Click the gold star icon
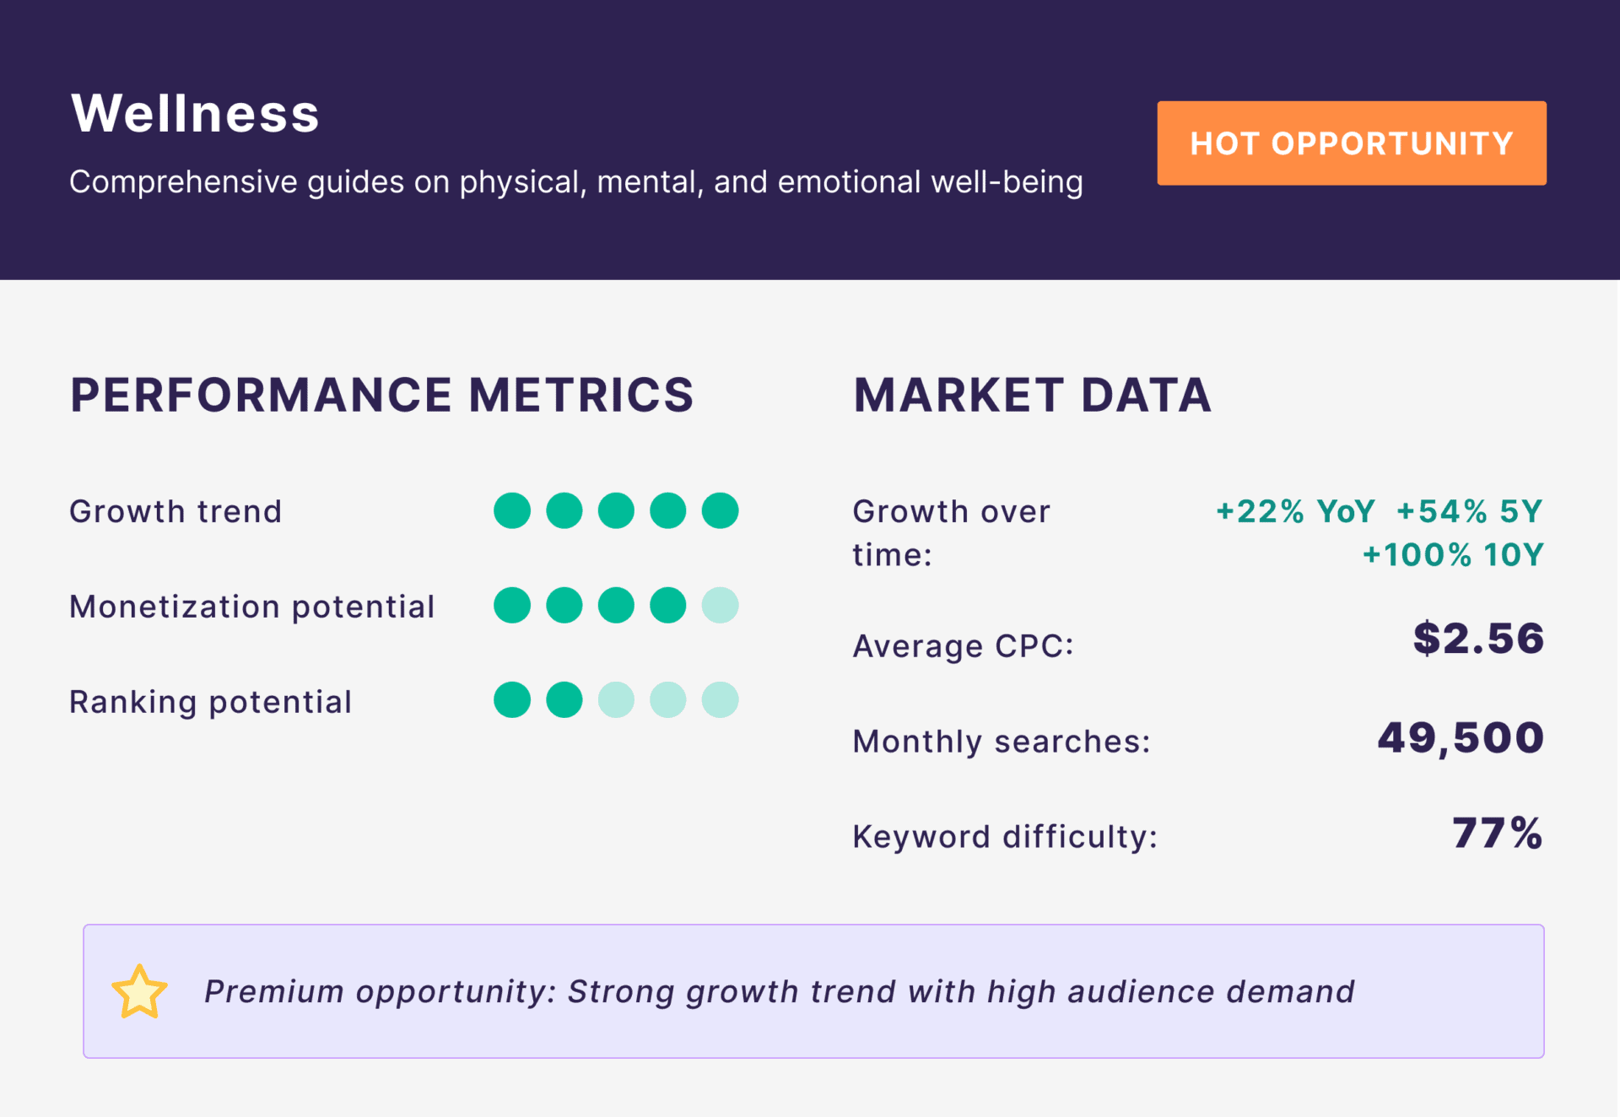The width and height of the screenshot is (1620, 1117). [139, 992]
